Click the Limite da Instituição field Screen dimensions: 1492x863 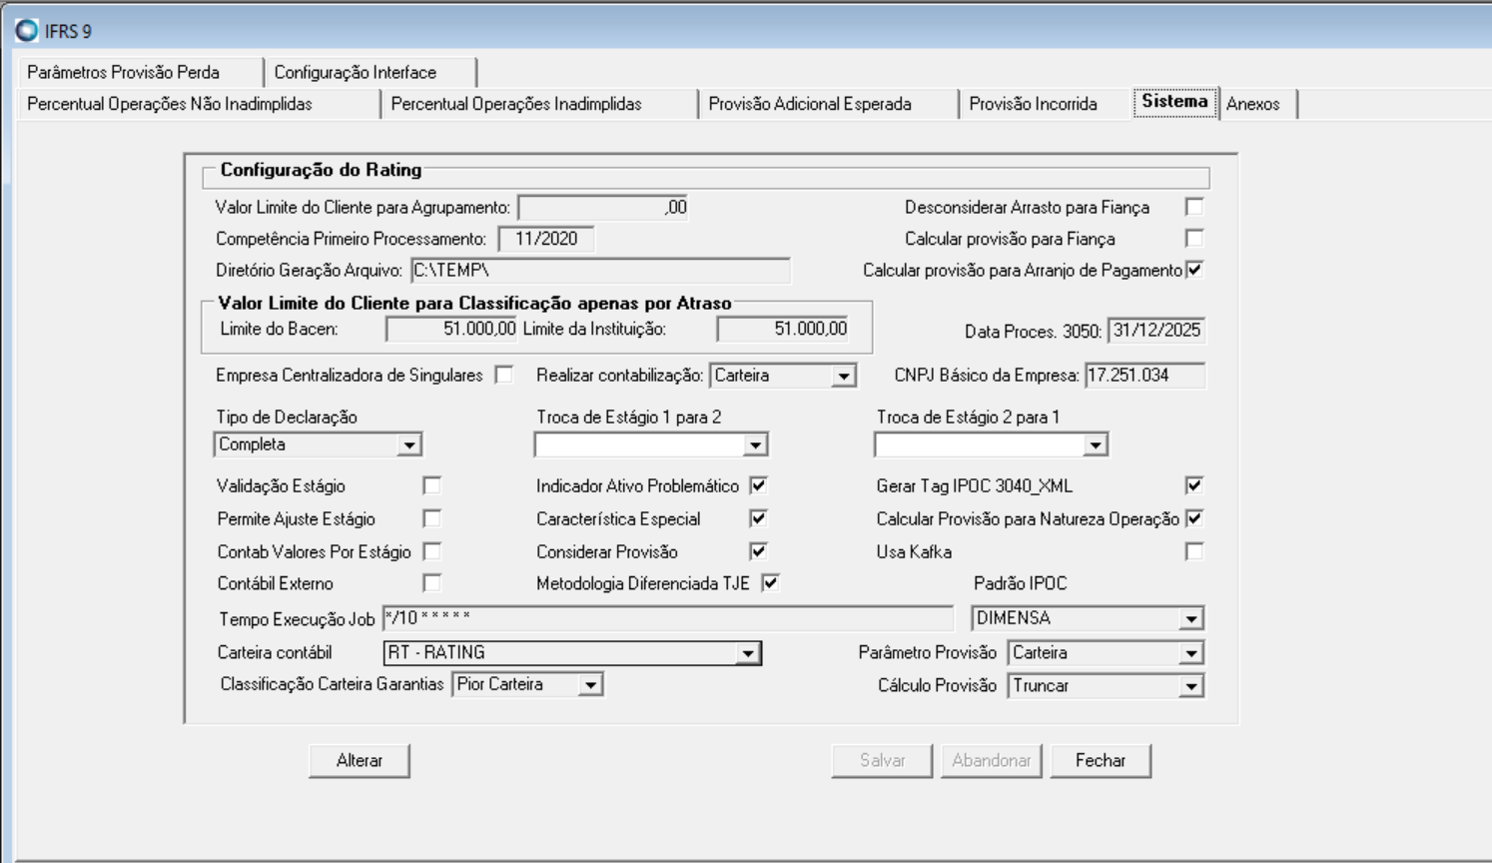pyautogui.click(x=783, y=329)
